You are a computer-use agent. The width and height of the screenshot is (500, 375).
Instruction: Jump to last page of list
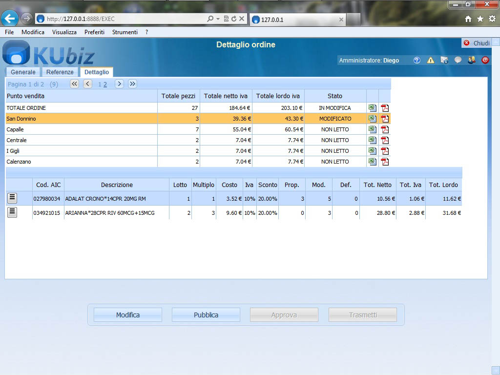(x=132, y=83)
